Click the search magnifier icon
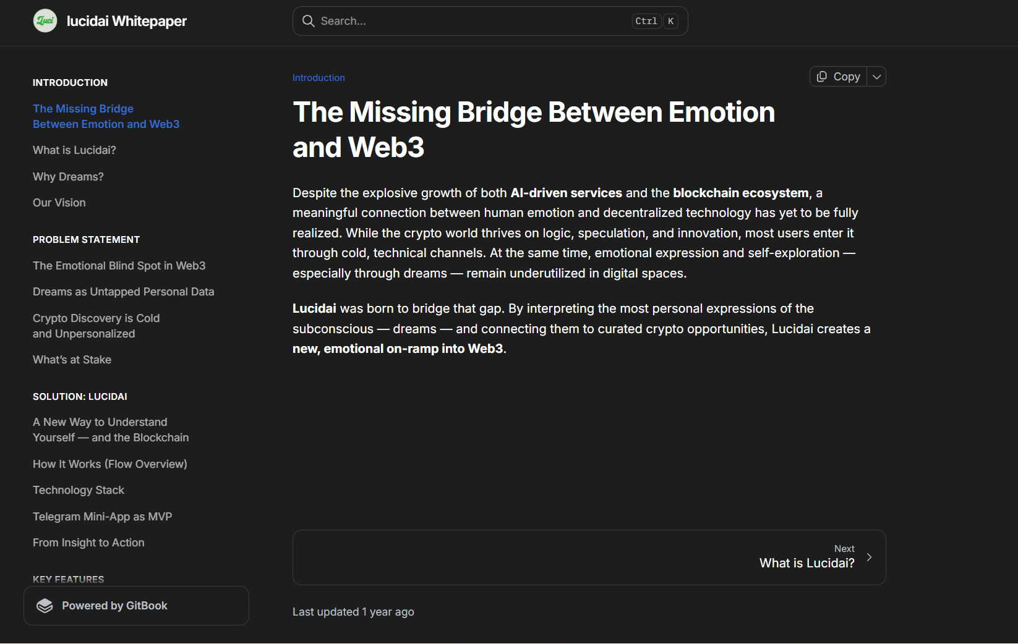The width and height of the screenshot is (1018, 644). pyautogui.click(x=308, y=21)
